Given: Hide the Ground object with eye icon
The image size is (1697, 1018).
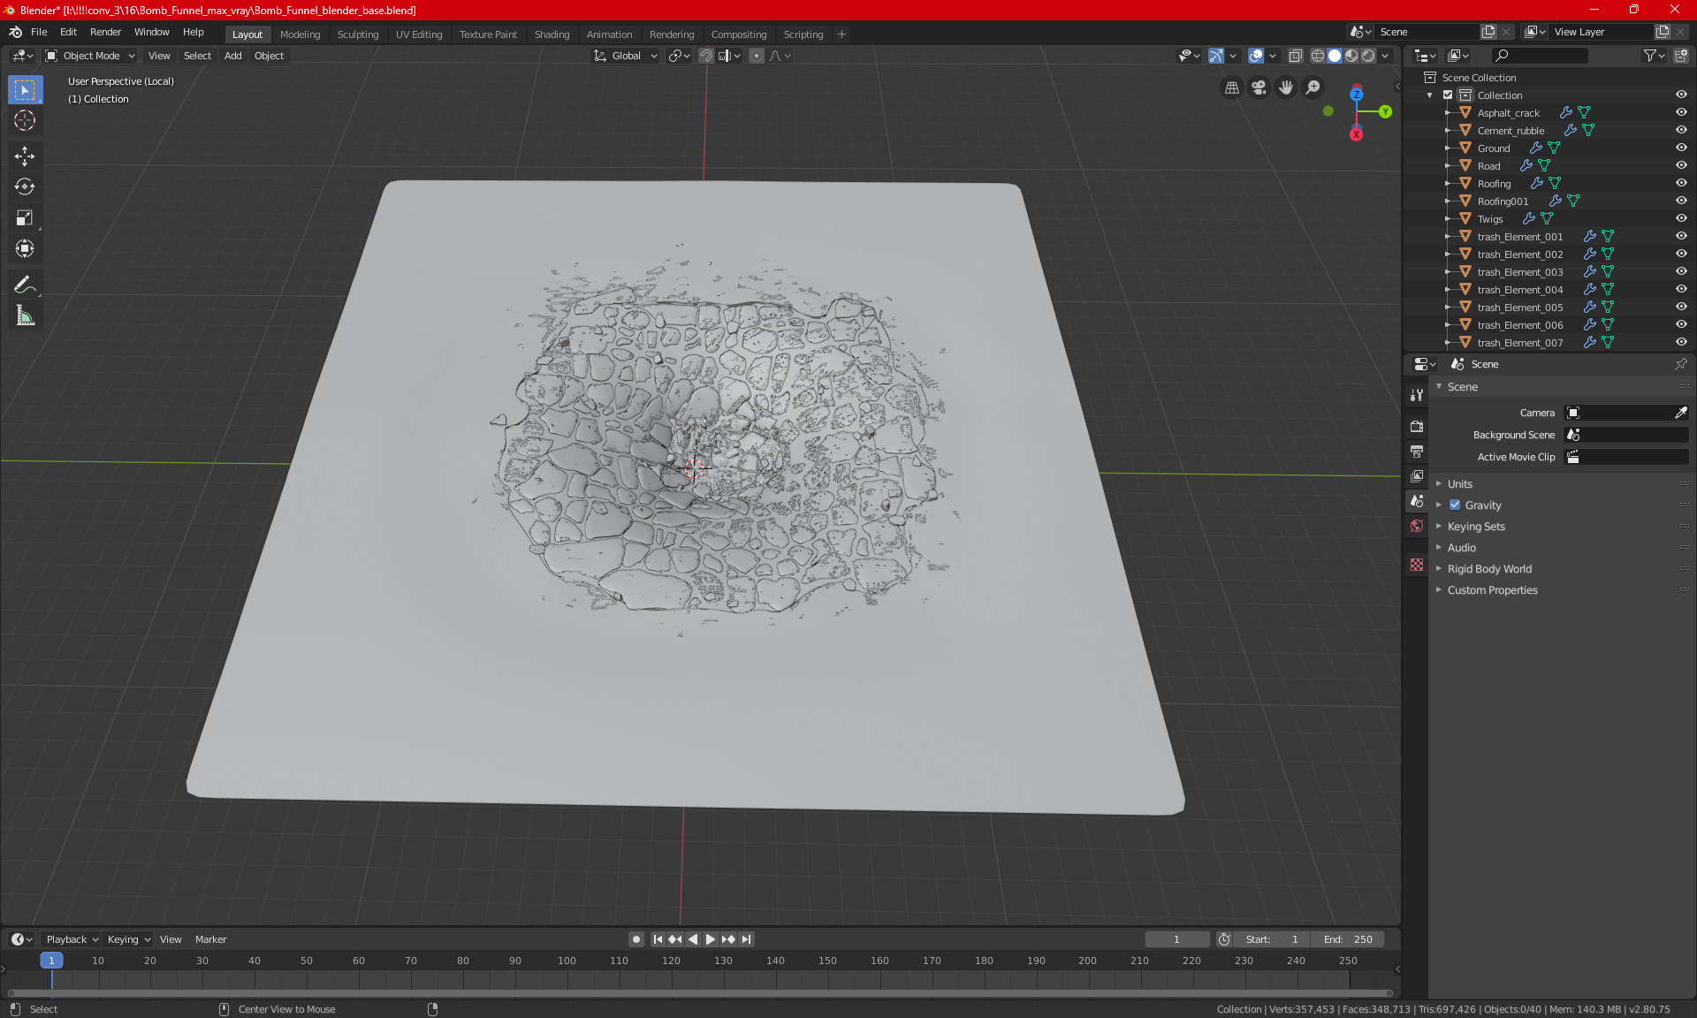Looking at the screenshot, I should point(1681,148).
